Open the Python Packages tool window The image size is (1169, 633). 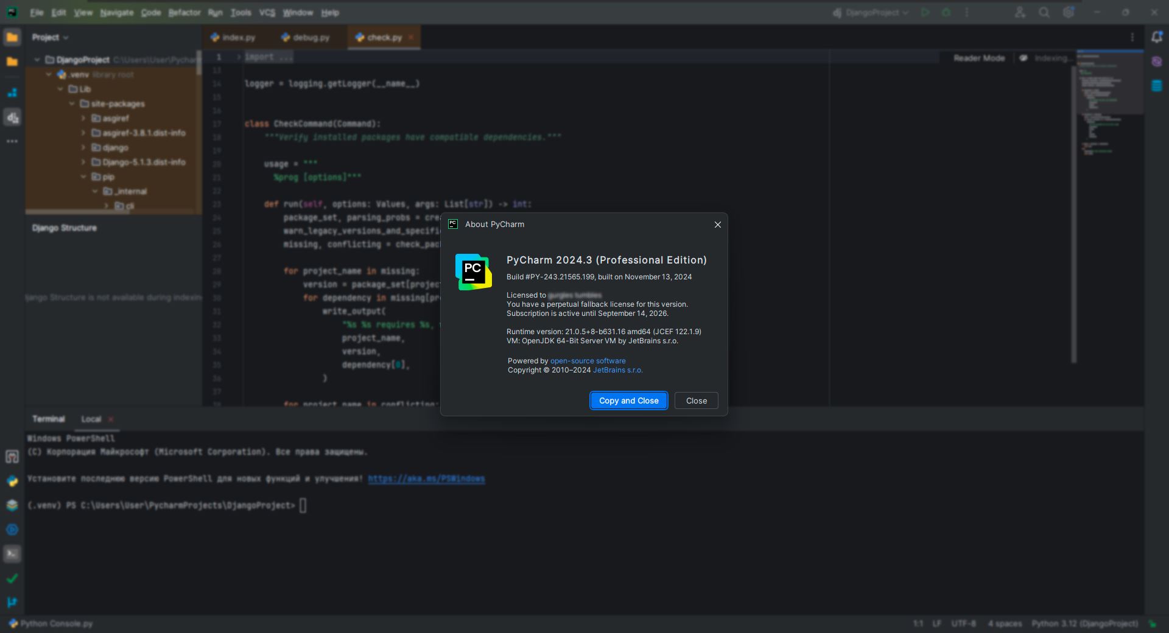(x=12, y=505)
